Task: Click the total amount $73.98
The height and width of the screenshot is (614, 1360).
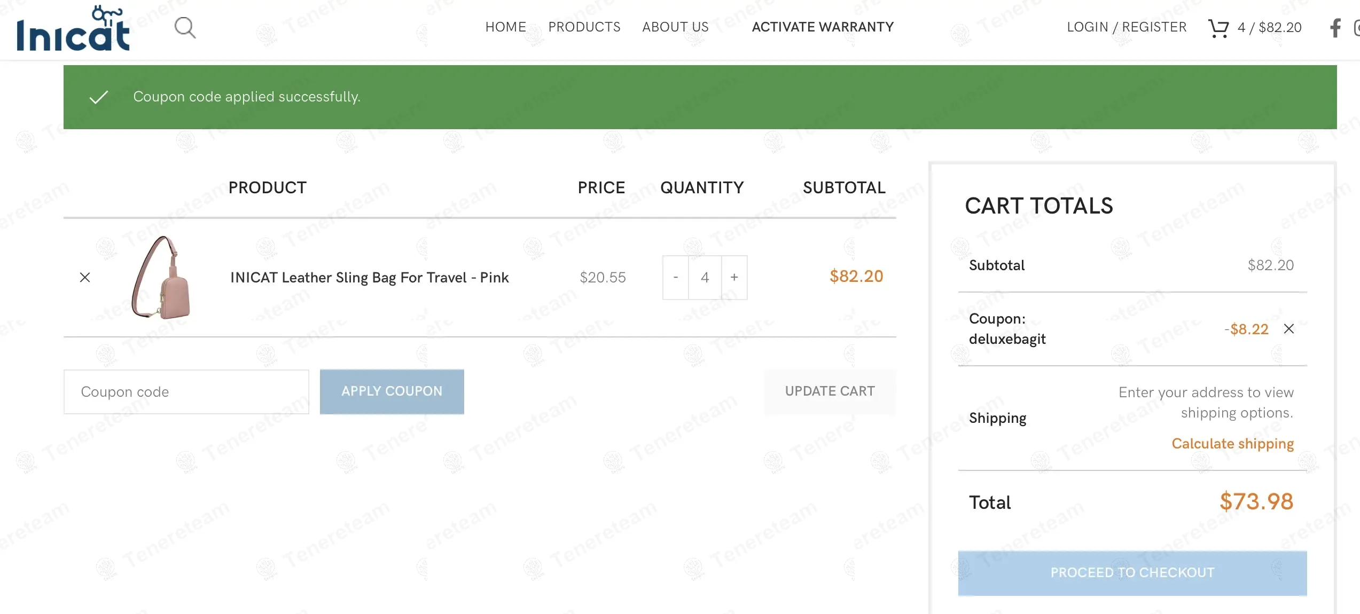Action: click(1256, 501)
